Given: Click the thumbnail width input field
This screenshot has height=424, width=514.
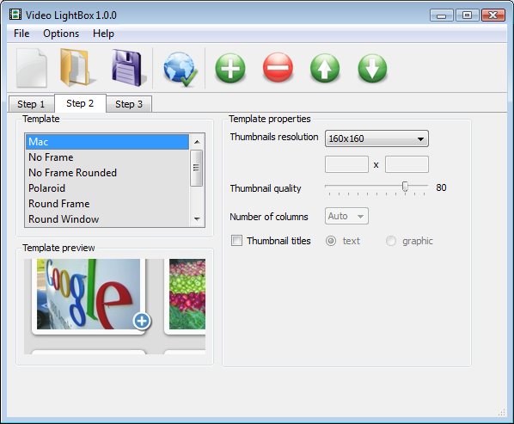Looking at the screenshot, I should (346, 164).
